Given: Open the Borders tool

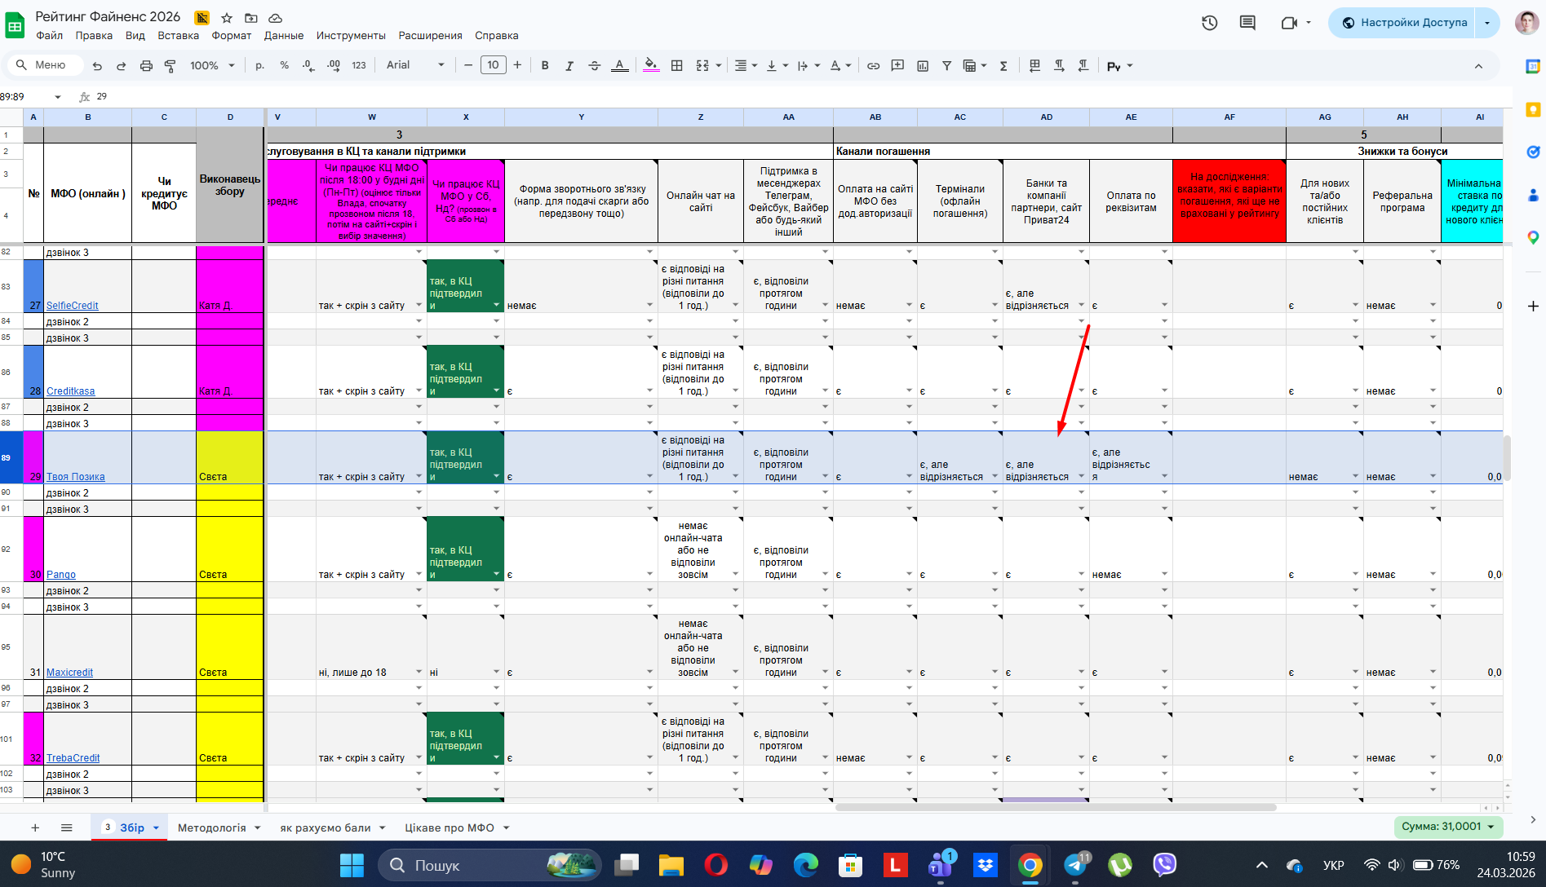Looking at the screenshot, I should pos(676,66).
